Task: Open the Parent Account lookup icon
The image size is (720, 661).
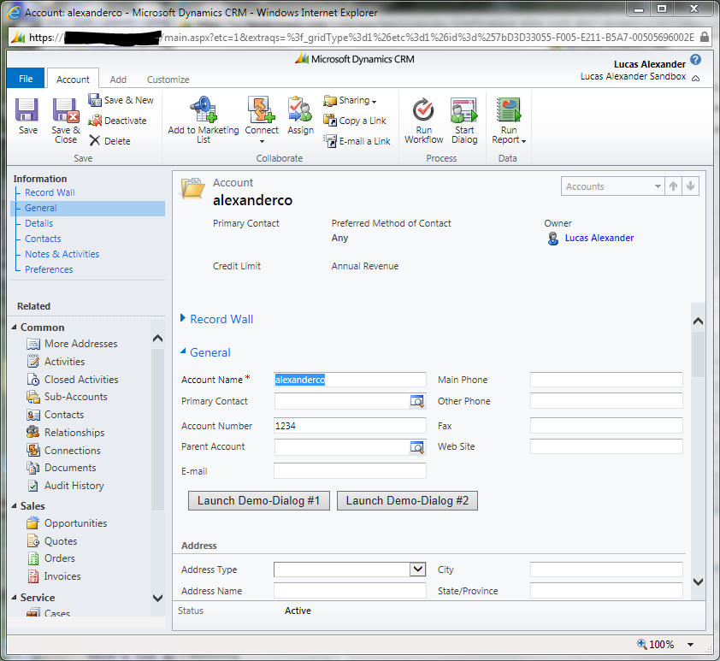Action: point(417,446)
